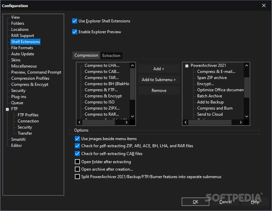Open FTP Transfer page
272x211 pixels.
tap(25, 133)
